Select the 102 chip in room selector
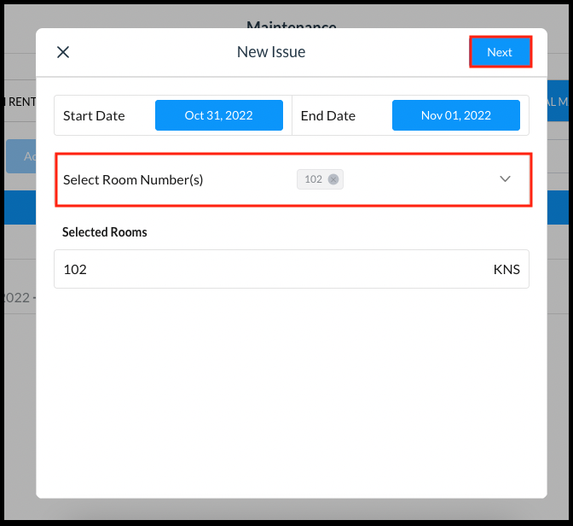The image size is (573, 526). [x=313, y=179]
